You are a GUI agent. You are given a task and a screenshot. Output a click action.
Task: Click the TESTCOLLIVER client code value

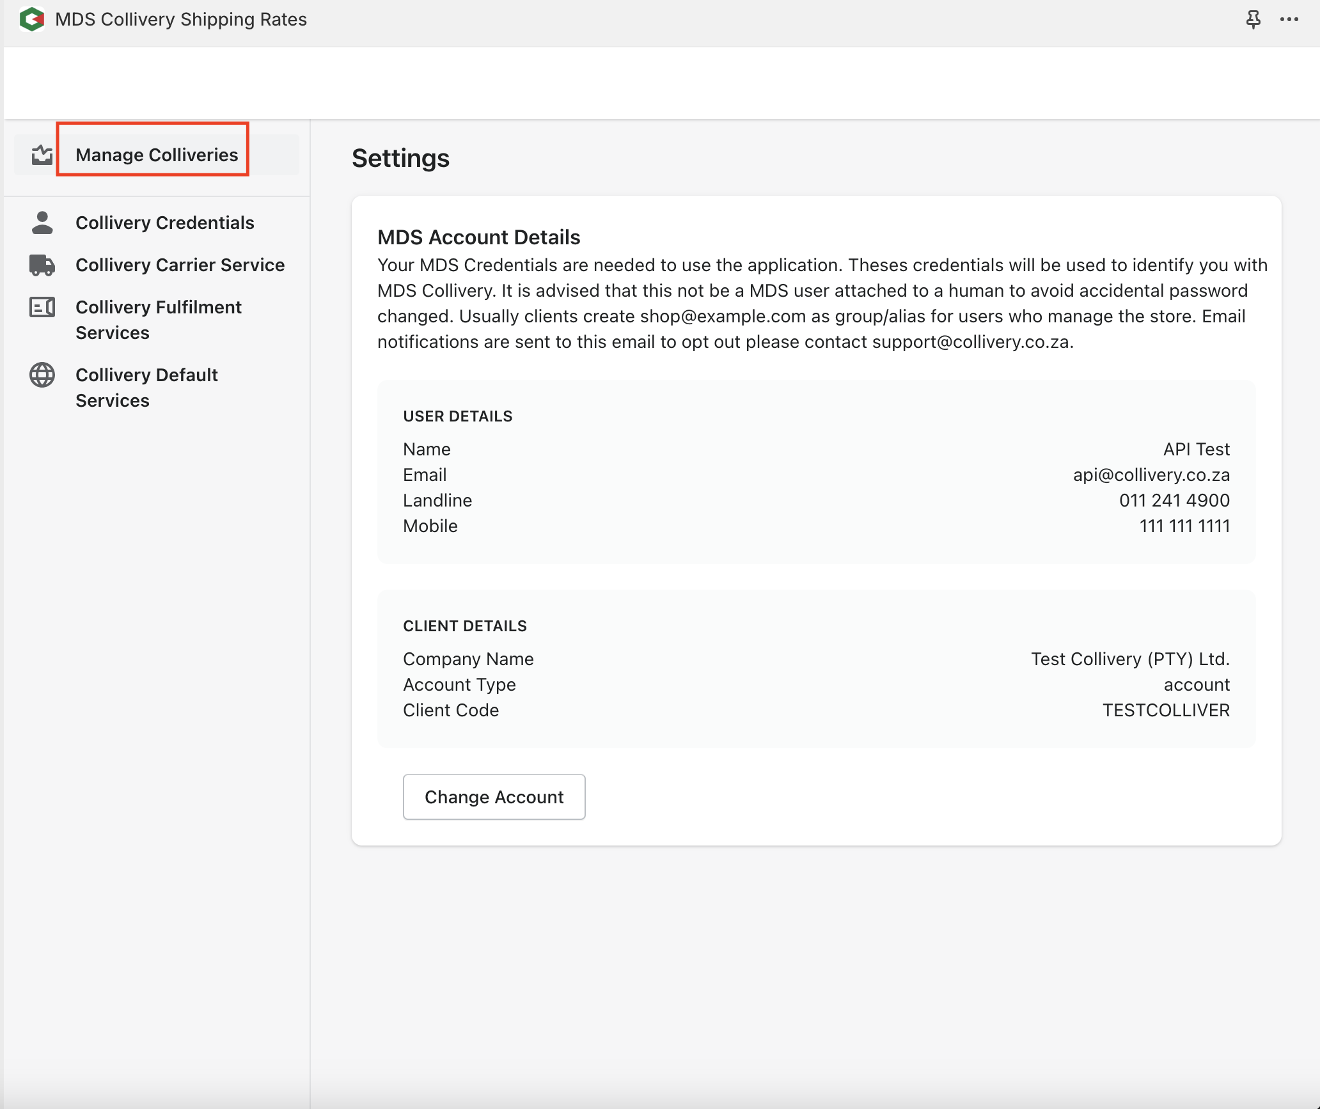(1165, 710)
